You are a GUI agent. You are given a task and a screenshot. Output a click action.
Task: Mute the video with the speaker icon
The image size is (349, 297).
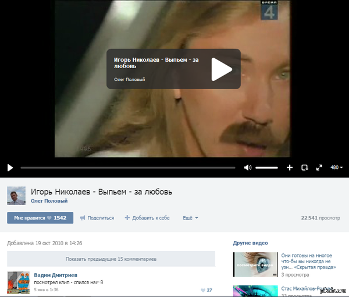pyautogui.click(x=248, y=168)
